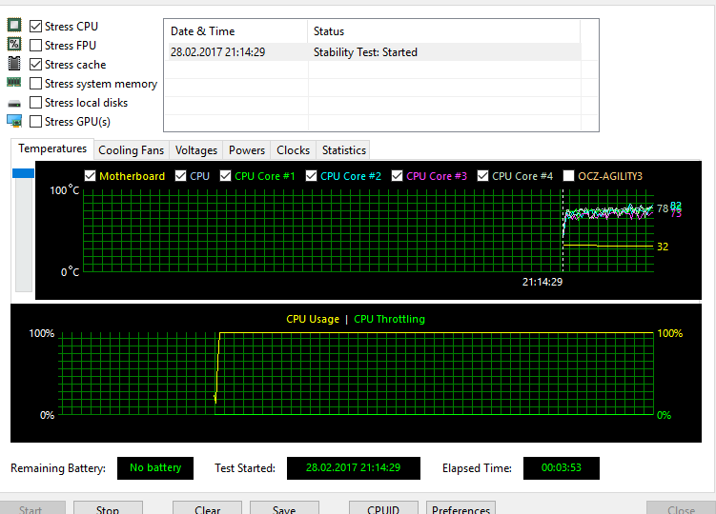Screen dimensions: 716x514
Task: Switch to the Cooling Fans tab
Action: coord(131,150)
